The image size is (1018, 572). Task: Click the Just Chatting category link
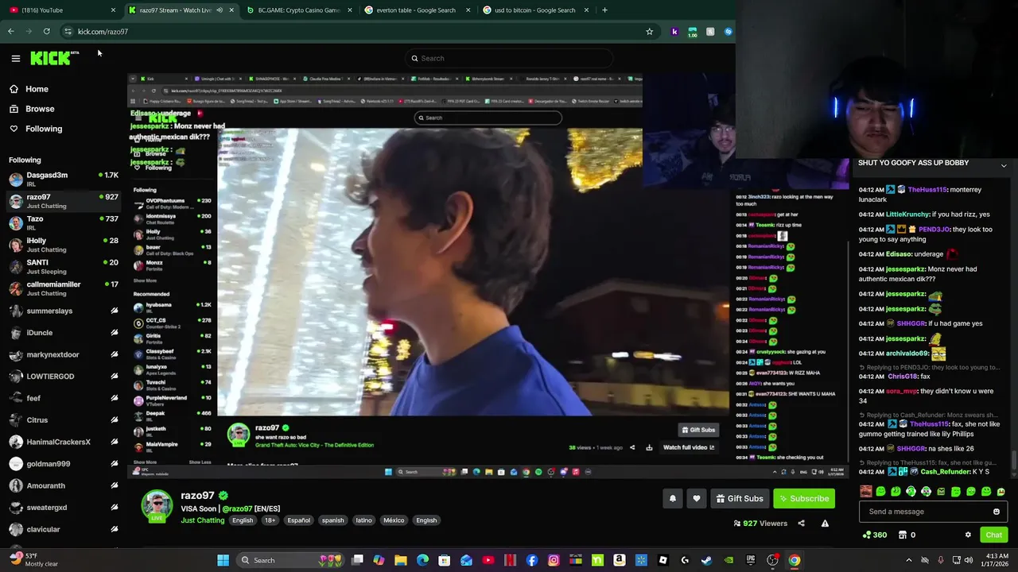203,520
